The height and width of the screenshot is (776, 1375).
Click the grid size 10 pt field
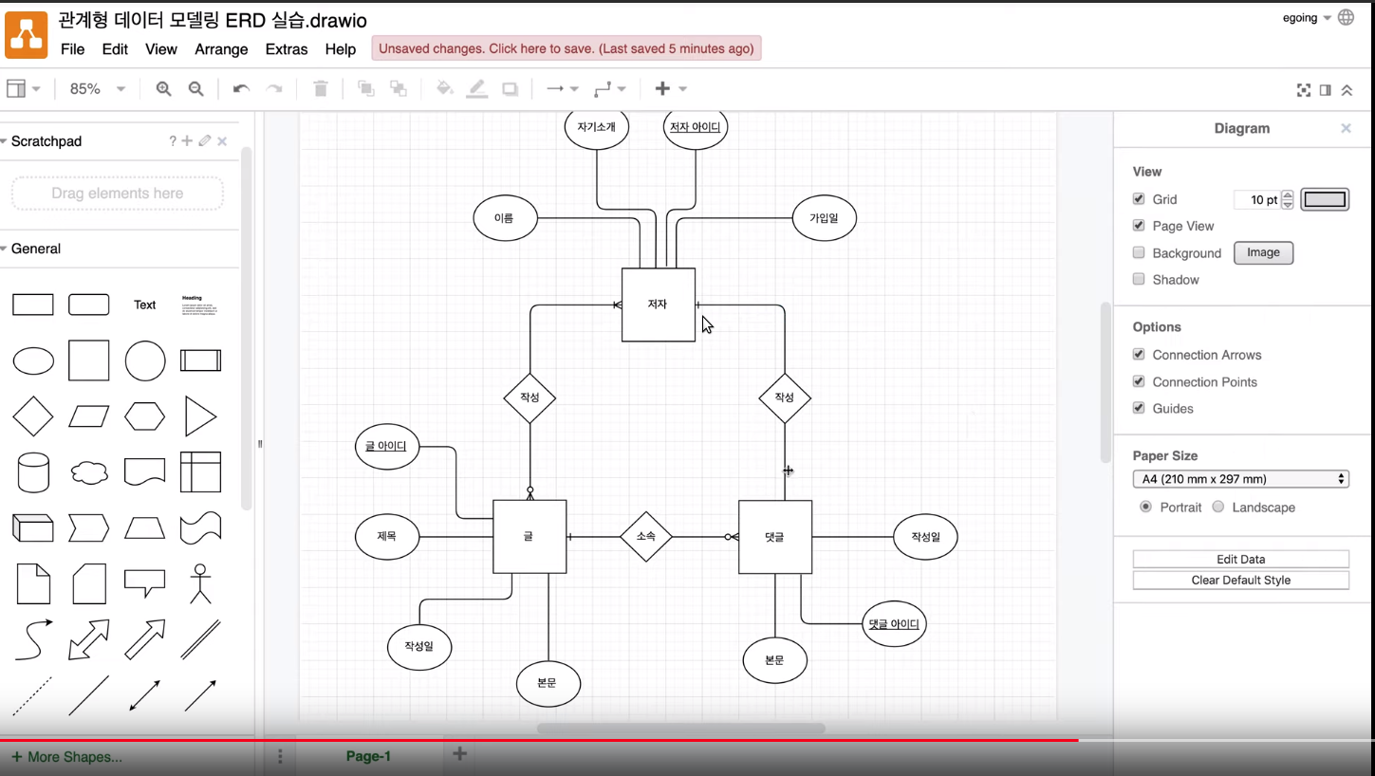click(x=1257, y=199)
